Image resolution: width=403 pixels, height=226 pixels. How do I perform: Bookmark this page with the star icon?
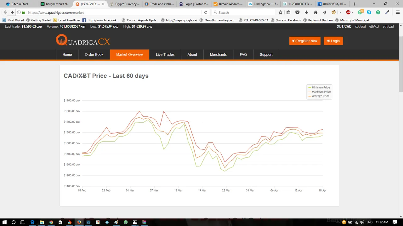tap(281, 13)
